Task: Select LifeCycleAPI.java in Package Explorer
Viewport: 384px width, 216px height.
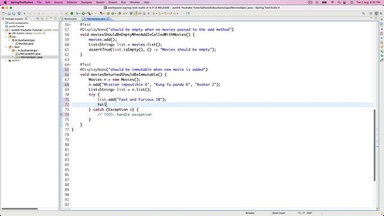Action: pyautogui.click(x=29, y=53)
